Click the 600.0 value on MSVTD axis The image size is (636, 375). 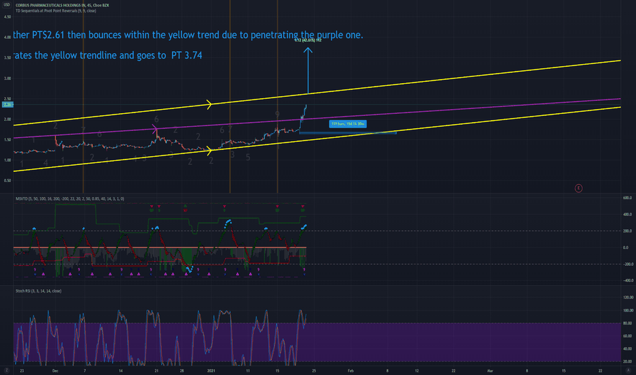pos(628,198)
